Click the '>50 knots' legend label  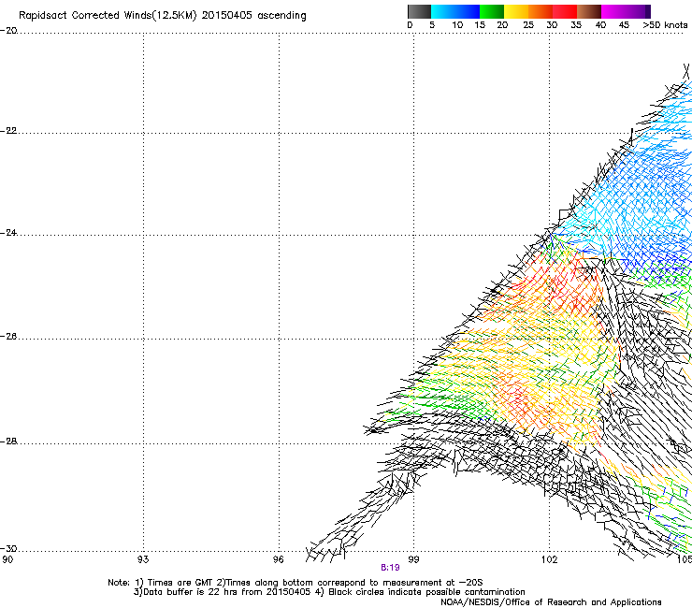(x=665, y=25)
